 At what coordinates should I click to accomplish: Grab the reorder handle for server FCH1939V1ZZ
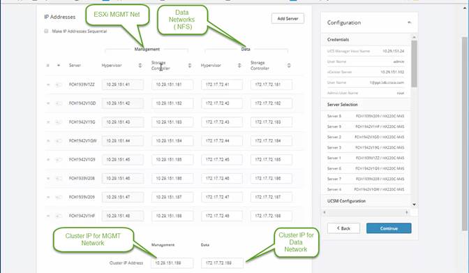tap(48, 84)
